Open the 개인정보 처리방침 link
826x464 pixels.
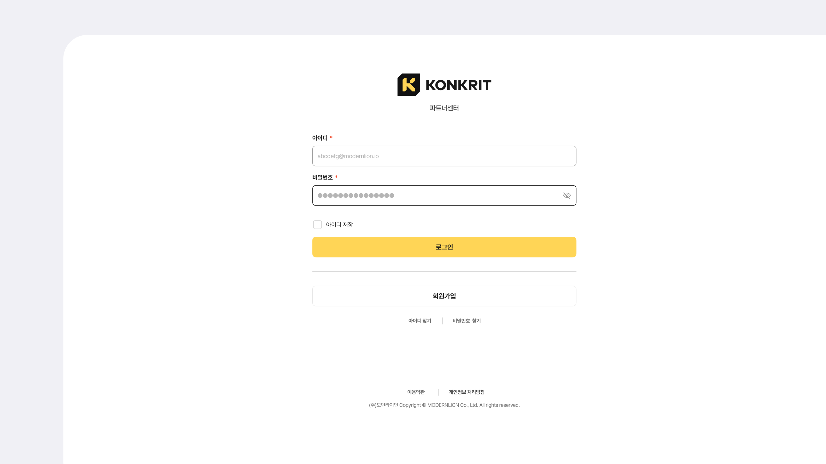coord(466,392)
